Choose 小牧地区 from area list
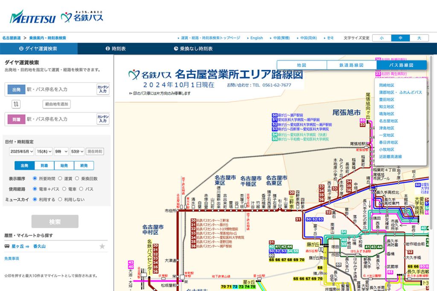Viewport: 437px width, 291px height. [x=387, y=150]
